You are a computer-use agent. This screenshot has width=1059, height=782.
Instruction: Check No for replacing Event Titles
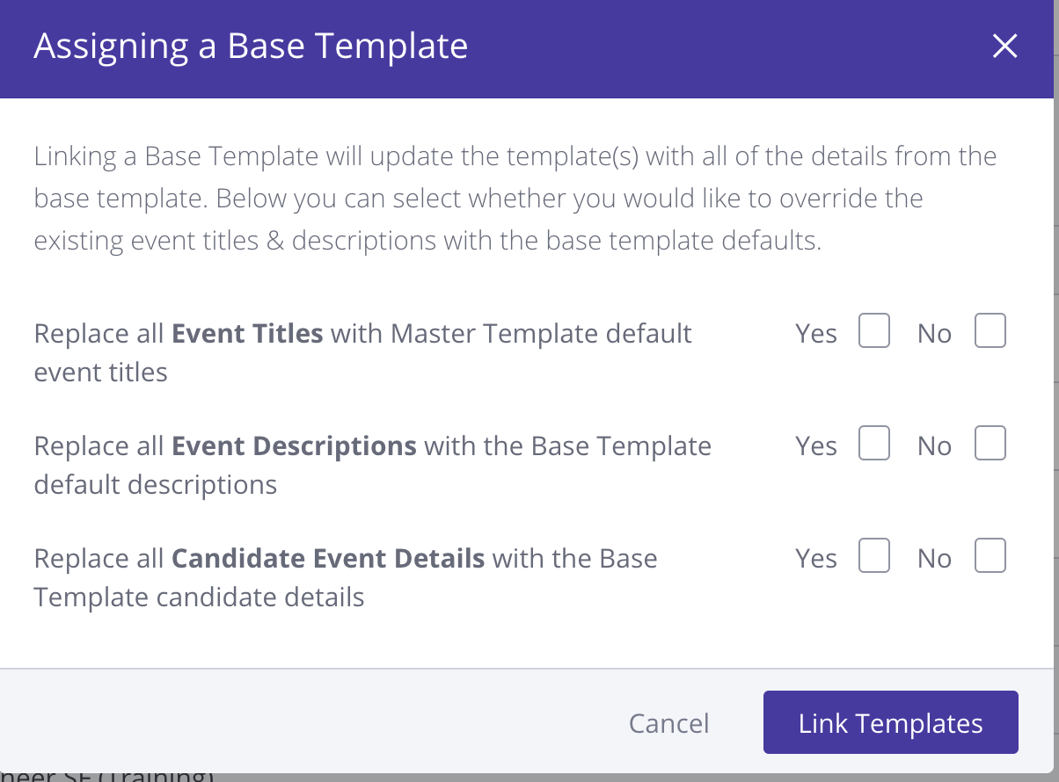coord(990,332)
